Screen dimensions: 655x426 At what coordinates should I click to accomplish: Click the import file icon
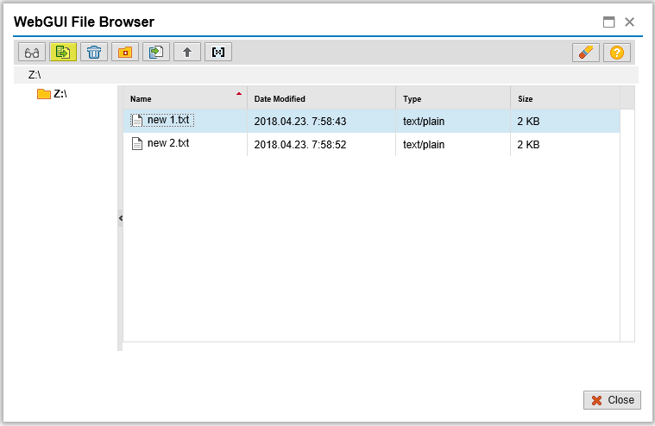[156, 52]
